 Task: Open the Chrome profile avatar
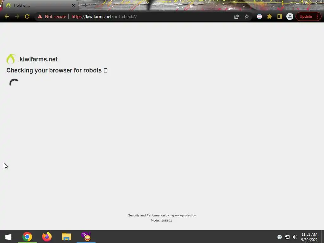click(x=290, y=16)
